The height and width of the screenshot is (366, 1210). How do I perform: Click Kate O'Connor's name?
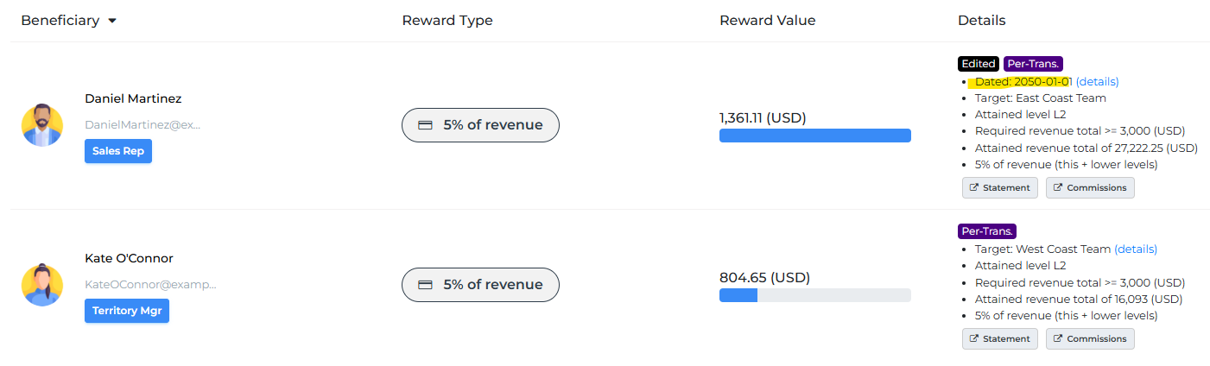pyautogui.click(x=129, y=258)
